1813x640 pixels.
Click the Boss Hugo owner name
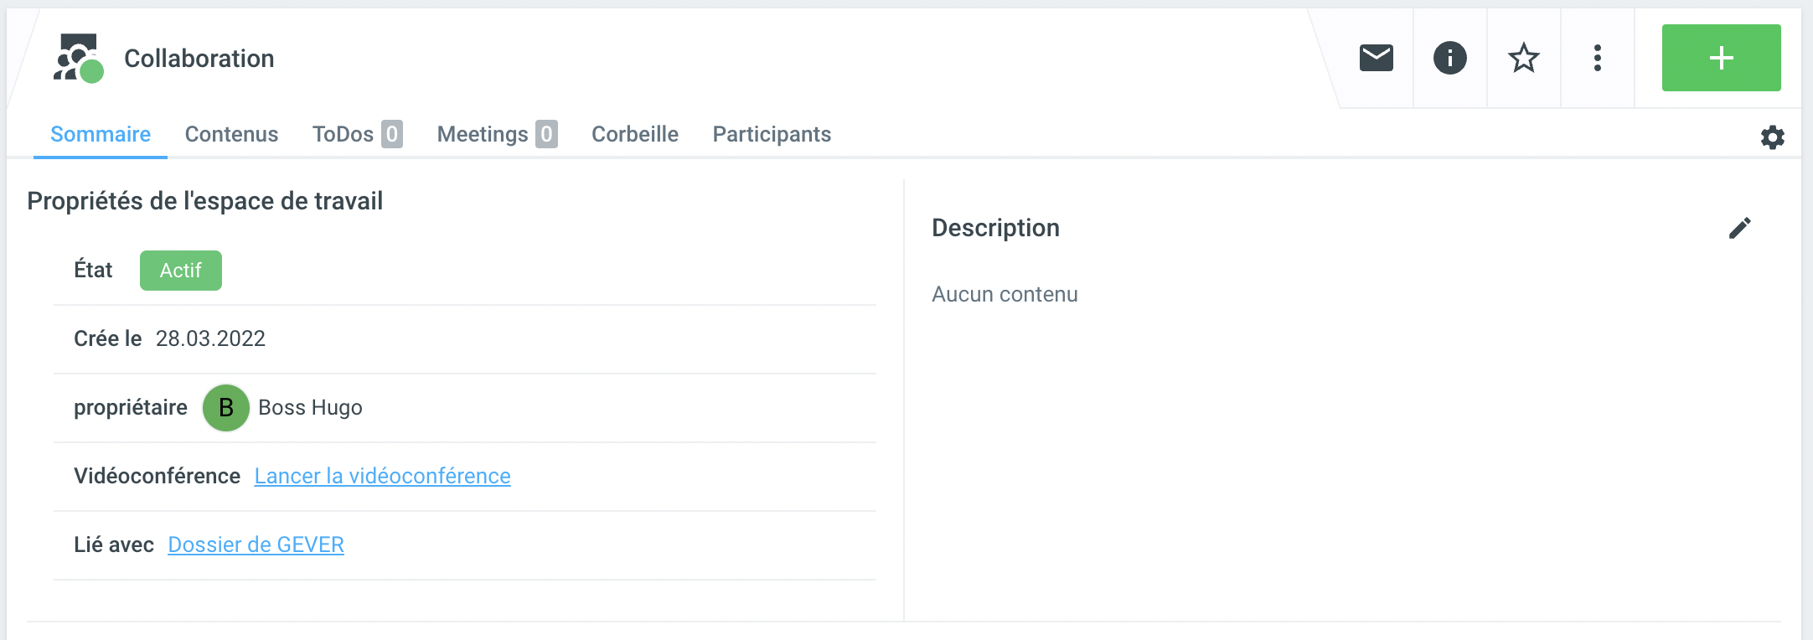coord(310,408)
